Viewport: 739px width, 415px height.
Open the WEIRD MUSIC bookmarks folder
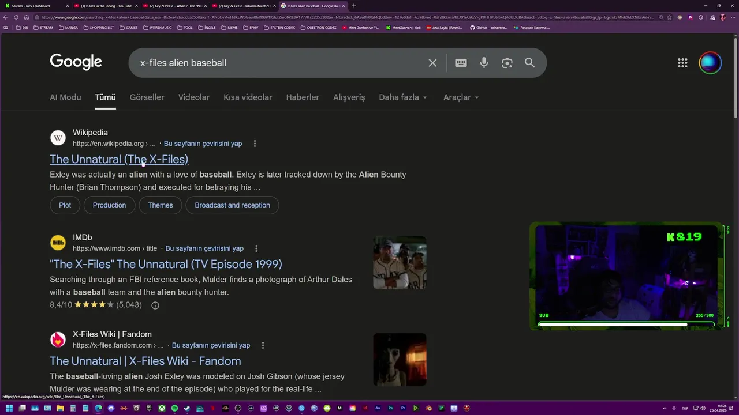156,28
